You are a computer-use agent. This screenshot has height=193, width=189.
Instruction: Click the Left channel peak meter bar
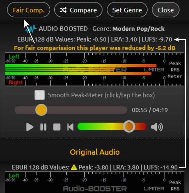point(81,66)
